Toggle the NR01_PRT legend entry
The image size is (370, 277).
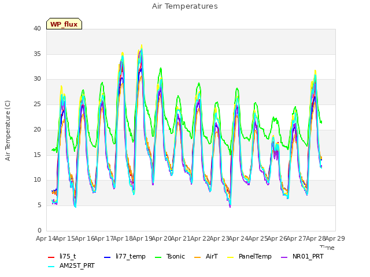click(302, 256)
